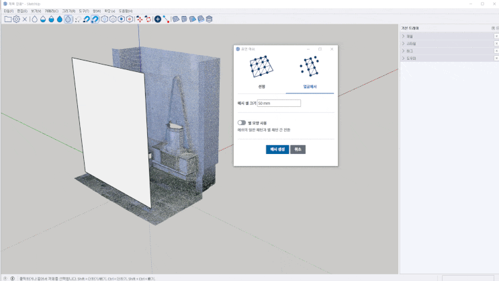The width and height of the screenshot is (499, 281).
Task: Click the pin icon in the tray header
Action: 493,28
